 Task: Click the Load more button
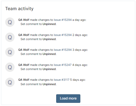(x=68, y=98)
